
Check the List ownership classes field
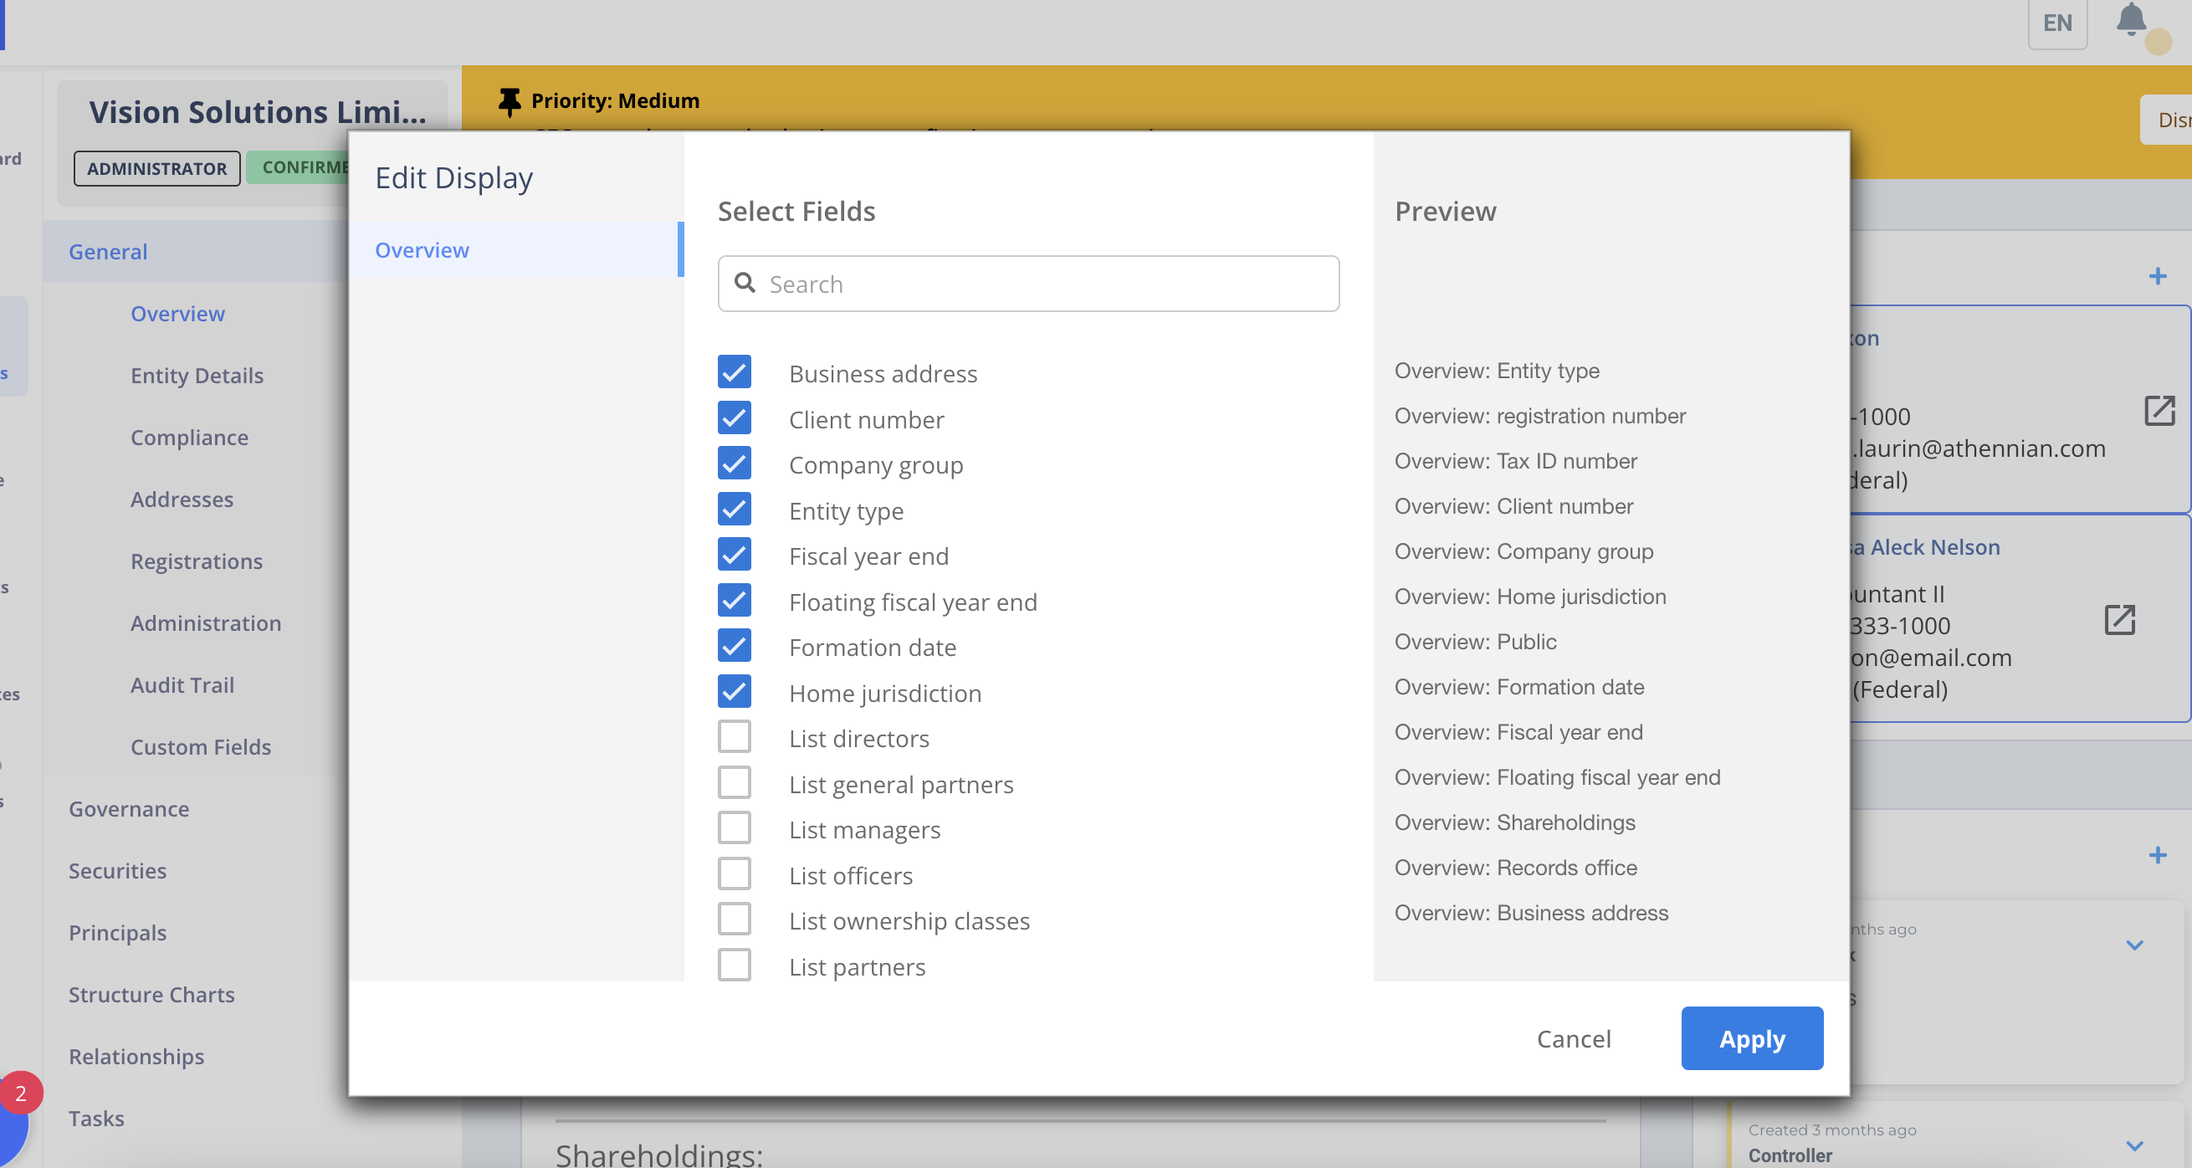tap(735, 919)
